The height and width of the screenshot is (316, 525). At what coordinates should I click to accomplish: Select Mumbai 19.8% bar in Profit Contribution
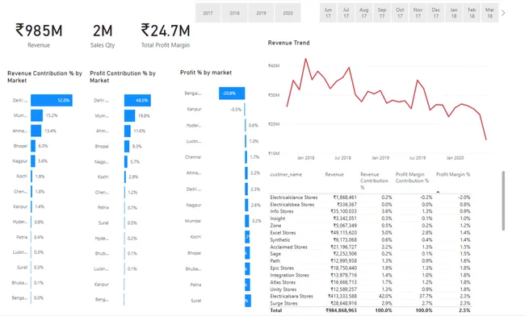[129, 115]
